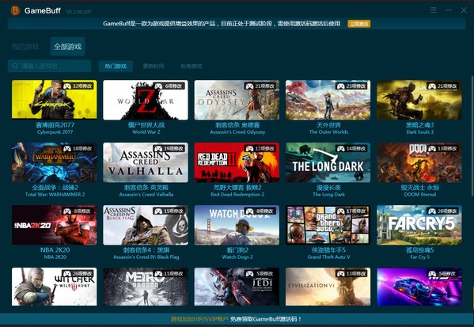Click the gamepad icon on Outer Worlds cover
The width and height of the screenshot is (474, 327).
point(341,86)
